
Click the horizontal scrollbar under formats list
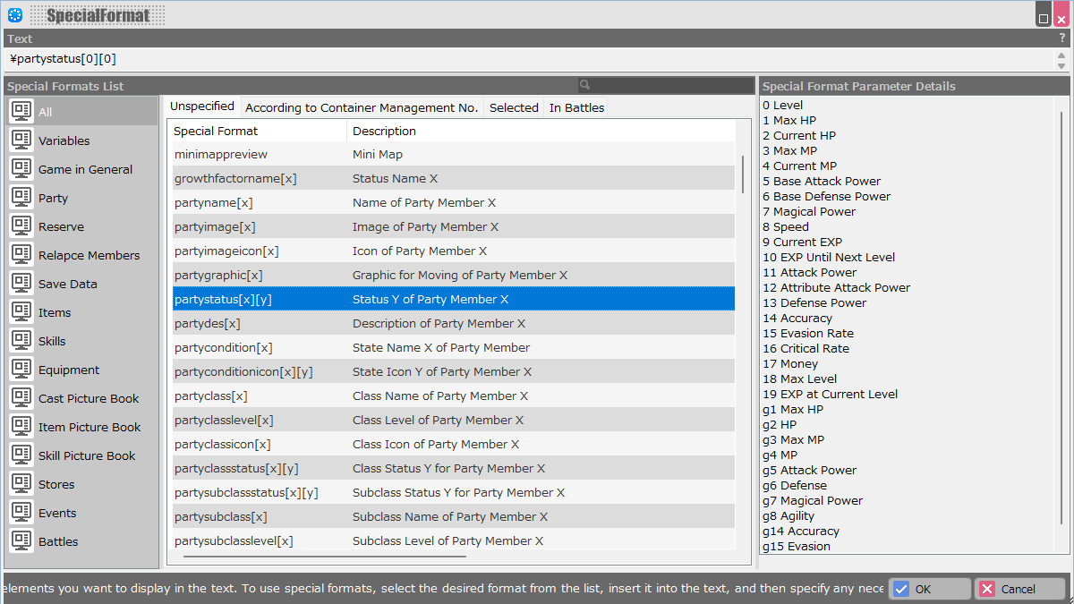tap(324, 557)
